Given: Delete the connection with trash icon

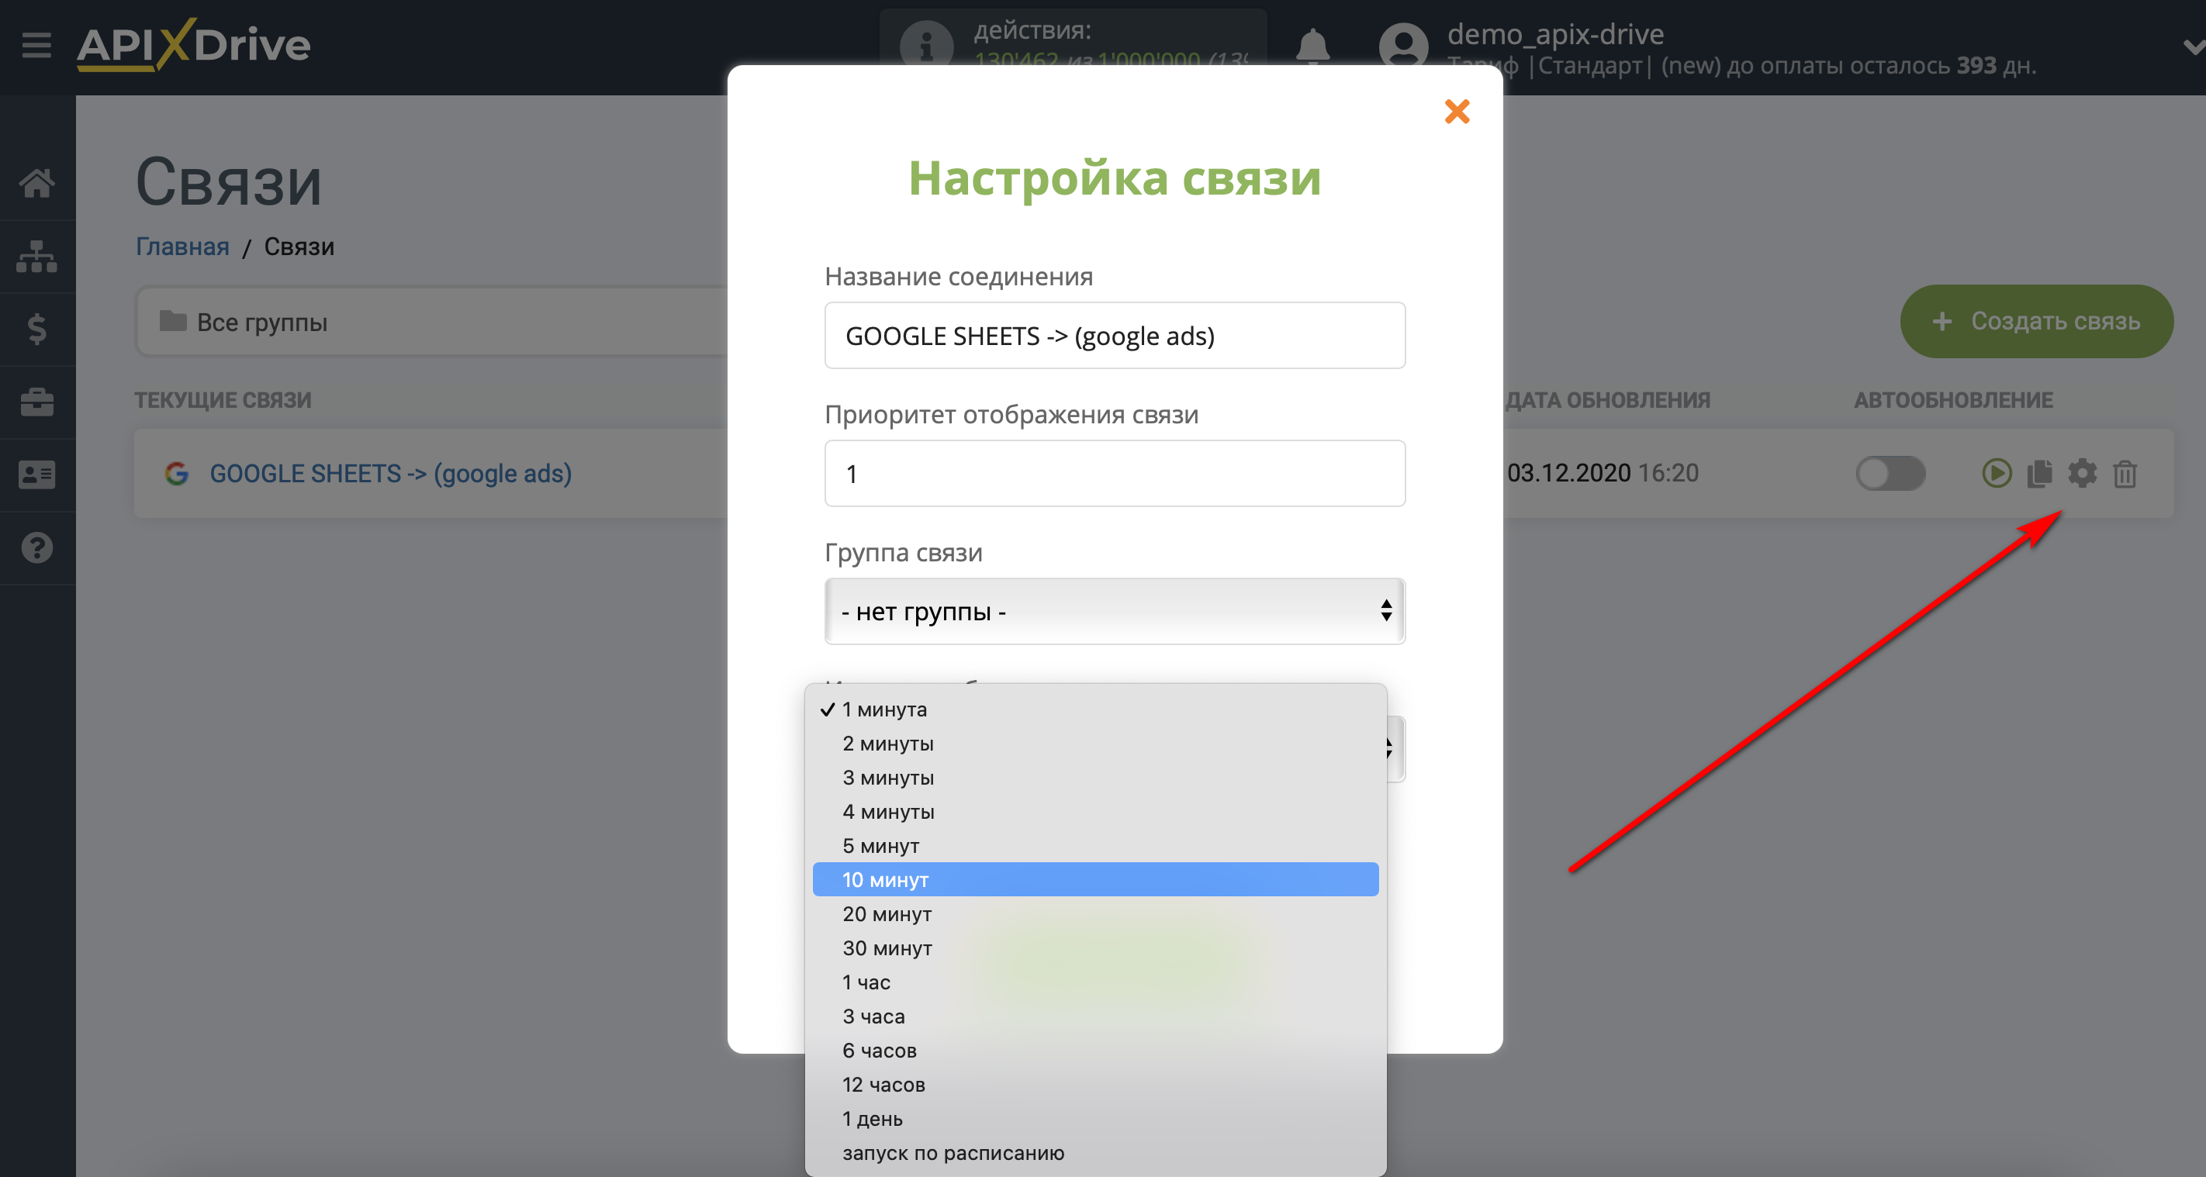Looking at the screenshot, I should coord(2125,474).
